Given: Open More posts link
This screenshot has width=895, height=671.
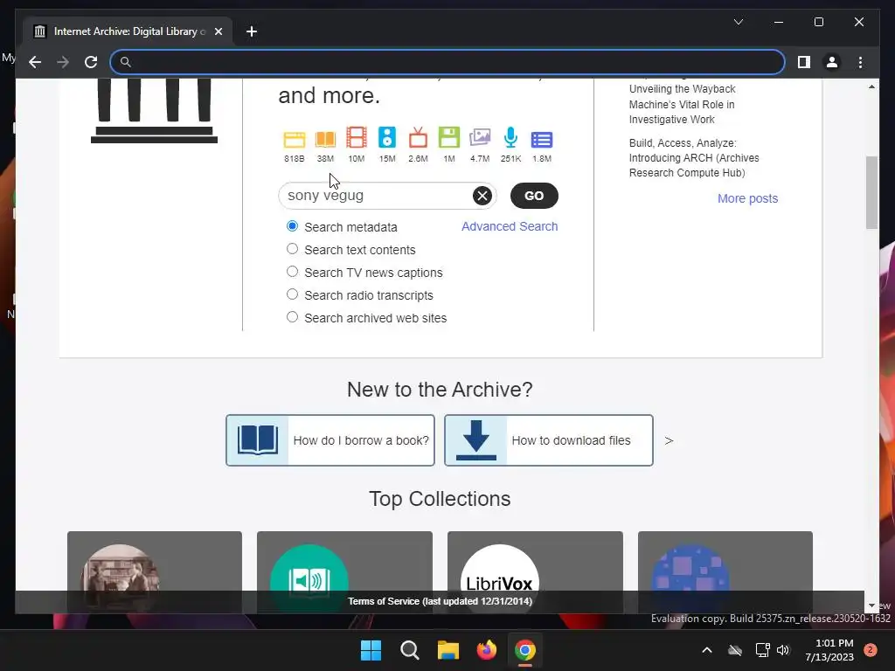Looking at the screenshot, I should [748, 198].
